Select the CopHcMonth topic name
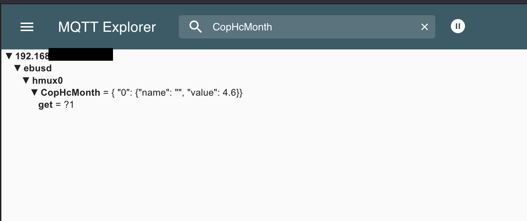527x221 pixels. pos(70,92)
